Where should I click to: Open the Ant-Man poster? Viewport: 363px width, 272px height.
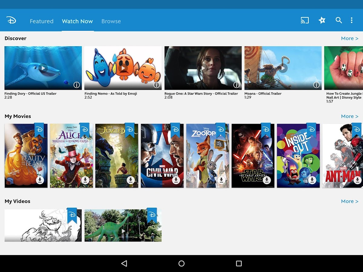coord(342,156)
